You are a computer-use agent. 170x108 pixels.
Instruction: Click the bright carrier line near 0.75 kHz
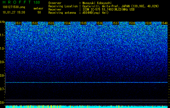point(86,82)
